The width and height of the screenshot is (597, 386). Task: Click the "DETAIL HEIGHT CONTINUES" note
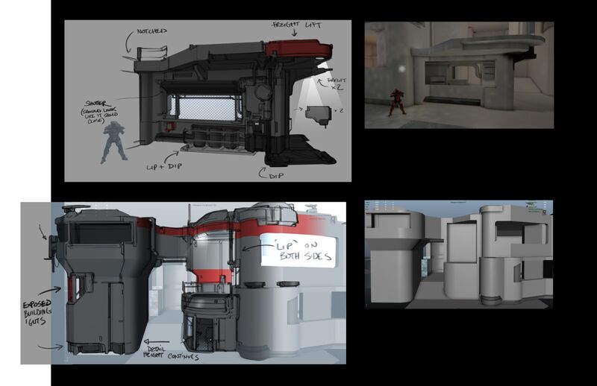(172, 353)
